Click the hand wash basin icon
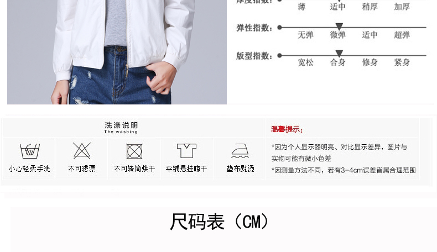The height and width of the screenshot is (252, 437). (29, 151)
